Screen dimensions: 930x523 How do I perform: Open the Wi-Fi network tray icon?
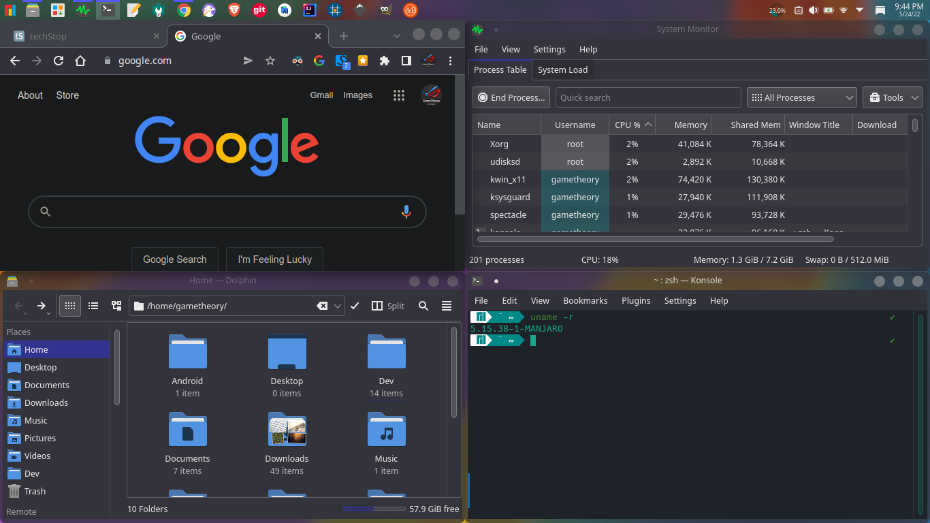tap(844, 10)
